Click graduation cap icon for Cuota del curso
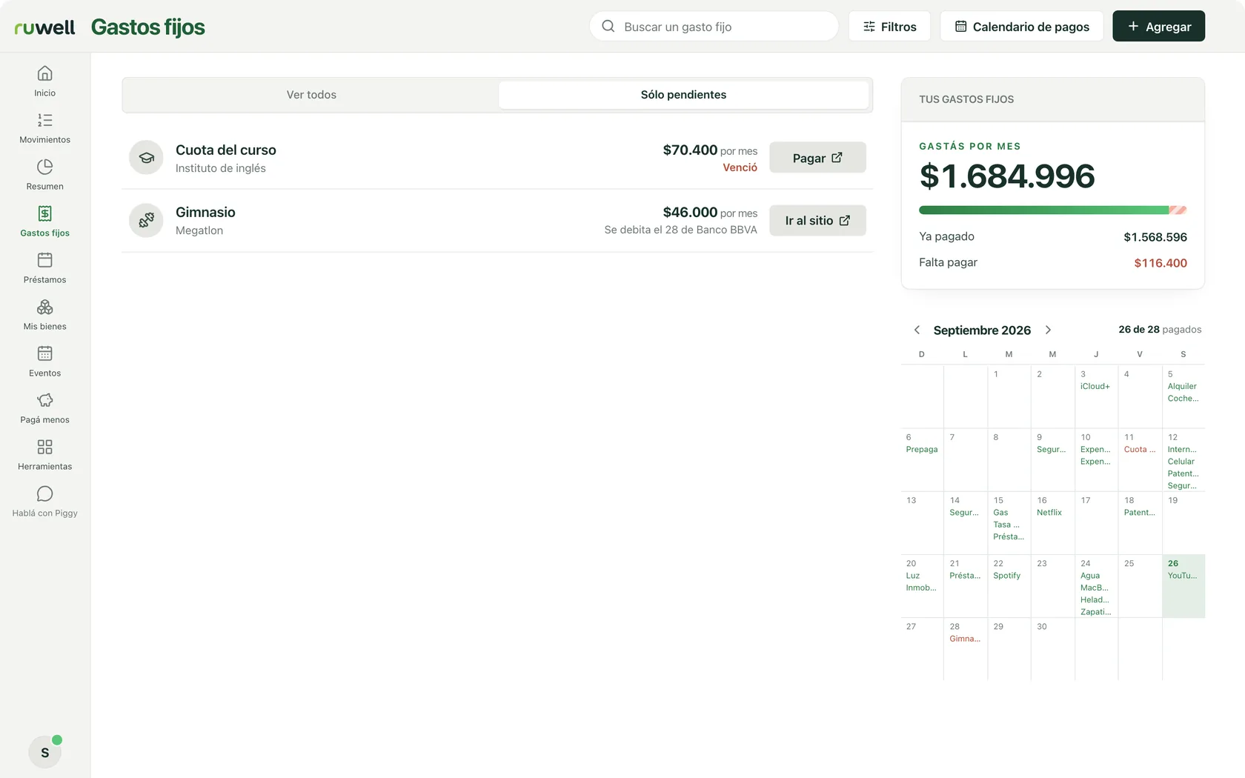Image resolution: width=1245 pixels, height=778 pixels. [x=146, y=158]
